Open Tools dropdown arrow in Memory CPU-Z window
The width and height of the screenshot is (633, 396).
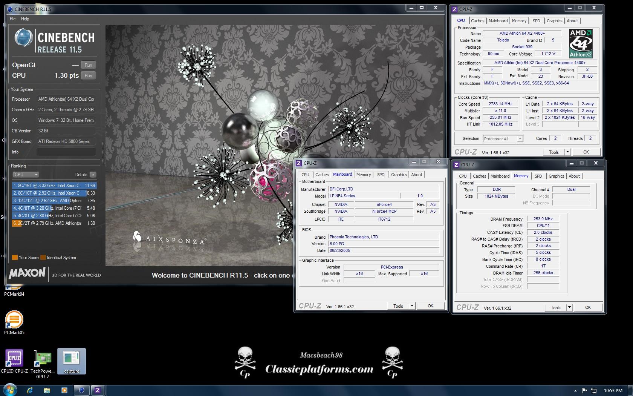point(569,308)
